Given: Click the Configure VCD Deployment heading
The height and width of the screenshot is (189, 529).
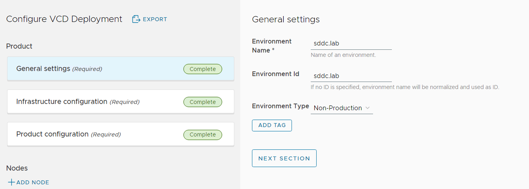Looking at the screenshot, I should click(x=64, y=19).
